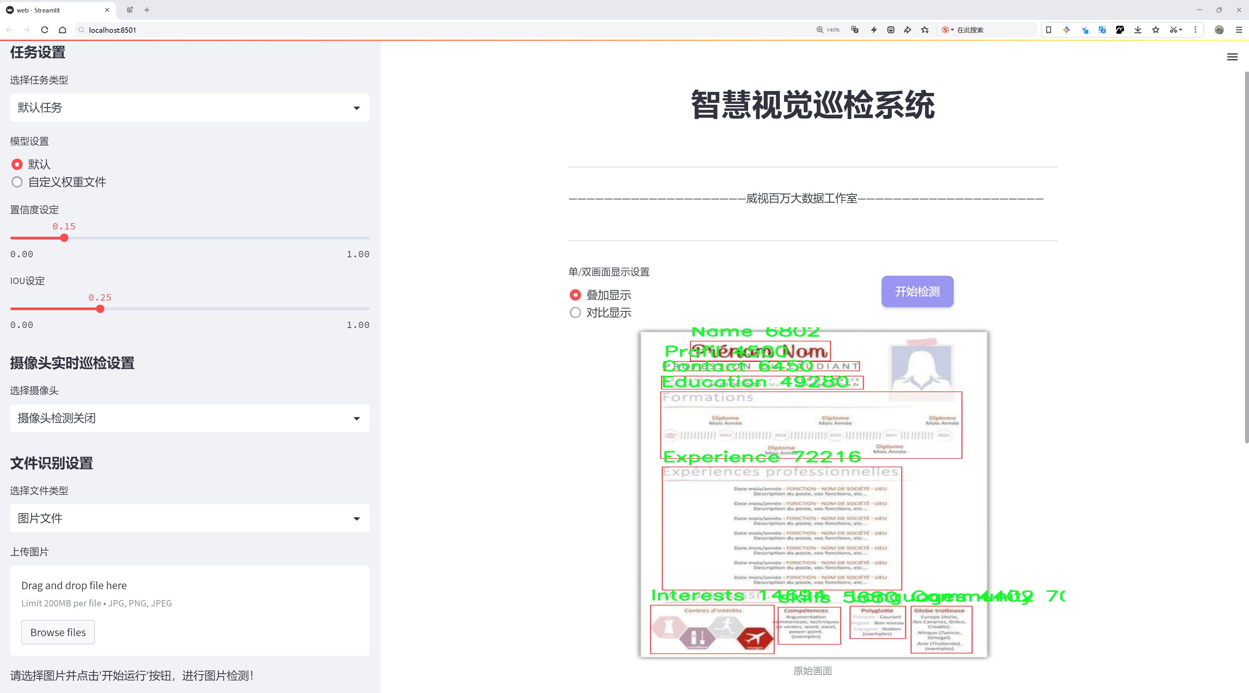1249x693 pixels.
Task: Click the 智慧视觉巡检系统 title heading
Action: tap(812, 105)
